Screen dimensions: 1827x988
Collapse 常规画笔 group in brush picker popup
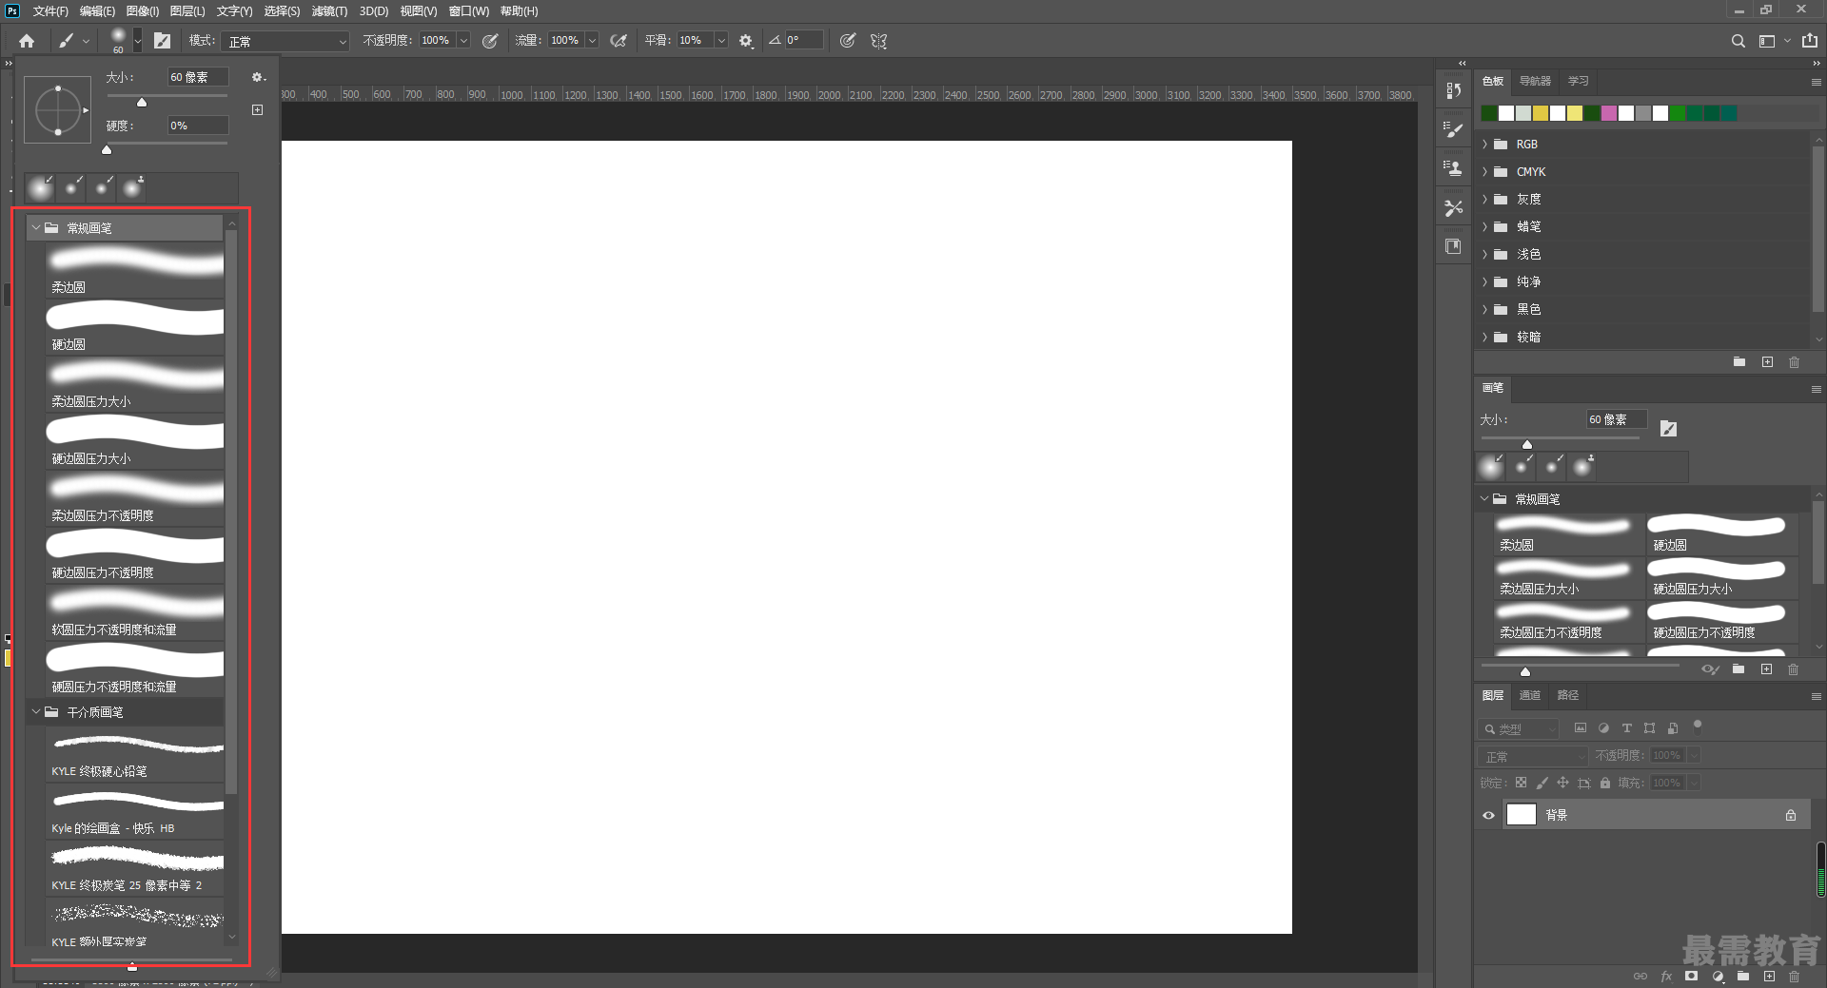[36, 228]
